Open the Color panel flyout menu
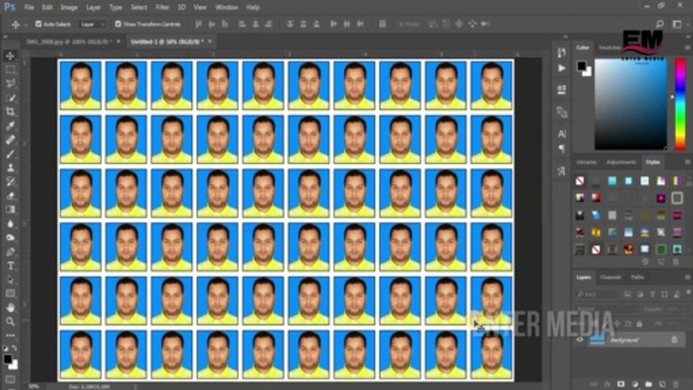693x390 pixels. (687, 48)
